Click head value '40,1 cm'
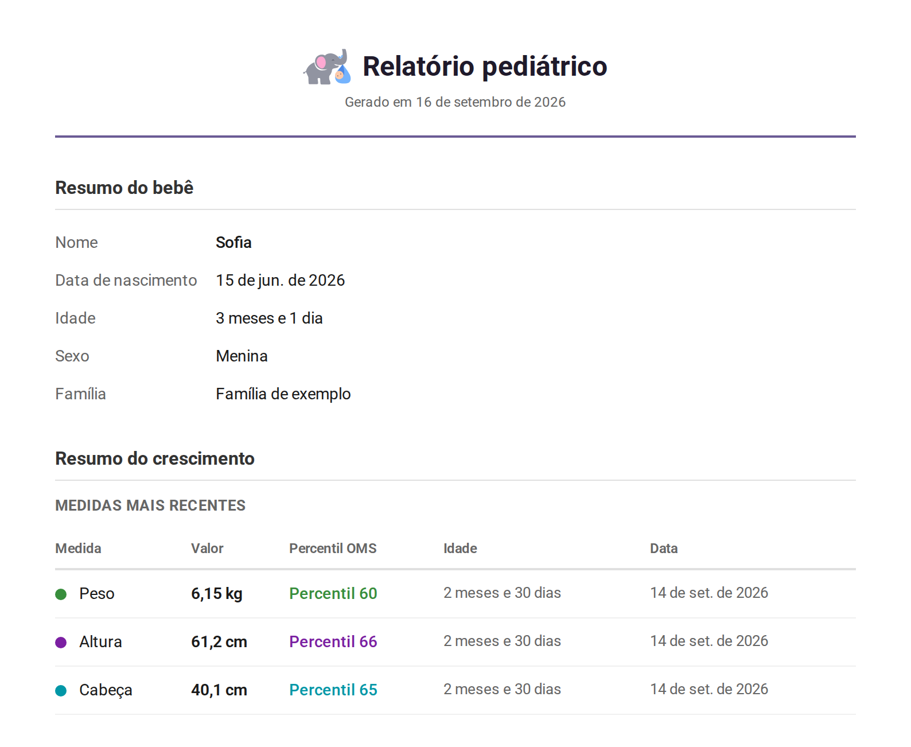The height and width of the screenshot is (747, 911). click(x=219, y=690)
